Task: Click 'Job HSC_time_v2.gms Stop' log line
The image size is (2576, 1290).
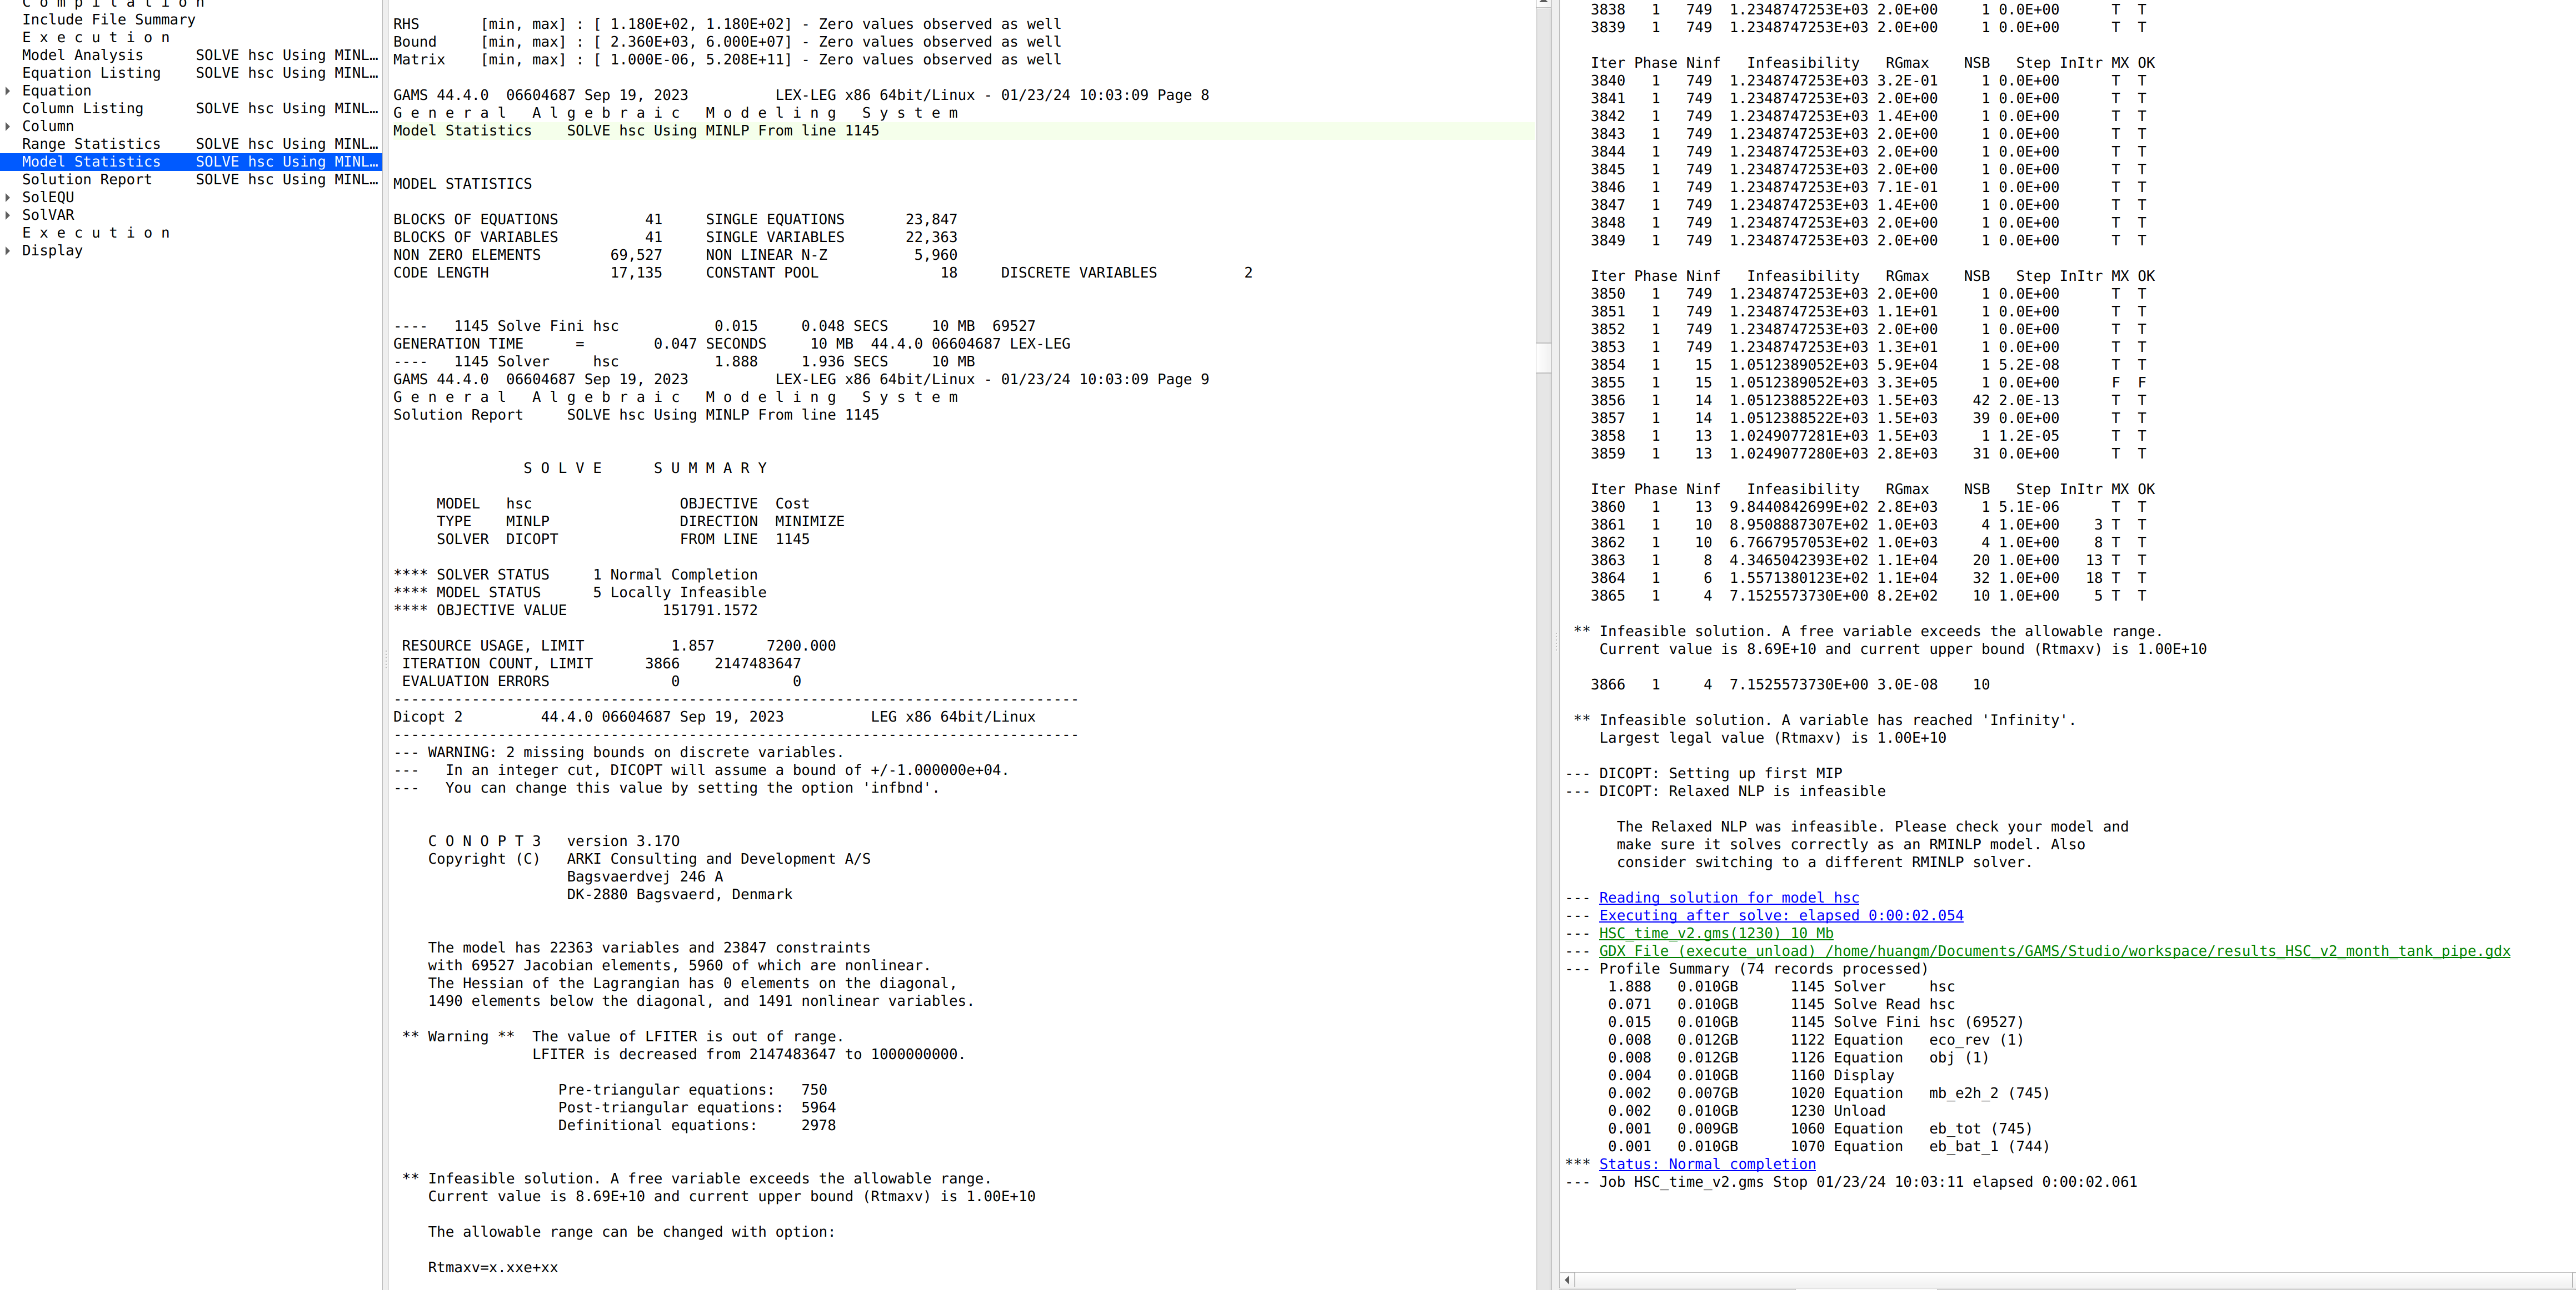Action: [1851, 1183]
